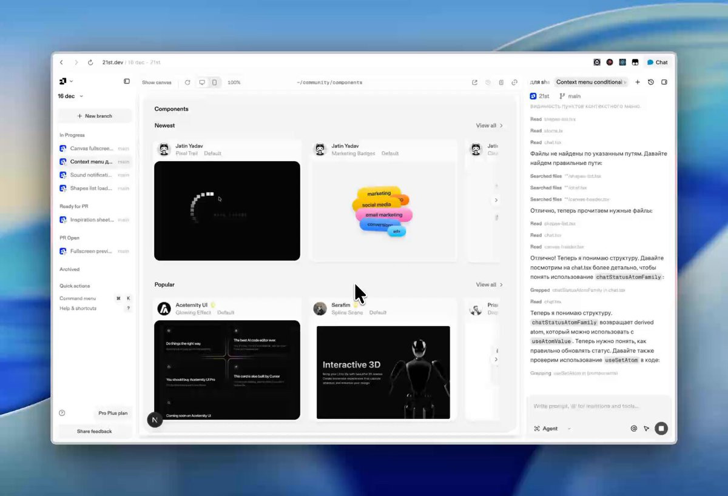
Task: Click the React devtools icon in title bar
Action: [x=622, y=62]
